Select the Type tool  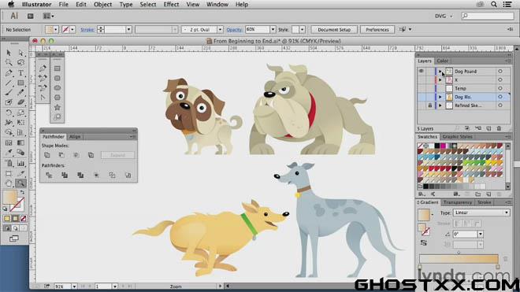click(20, 73)
